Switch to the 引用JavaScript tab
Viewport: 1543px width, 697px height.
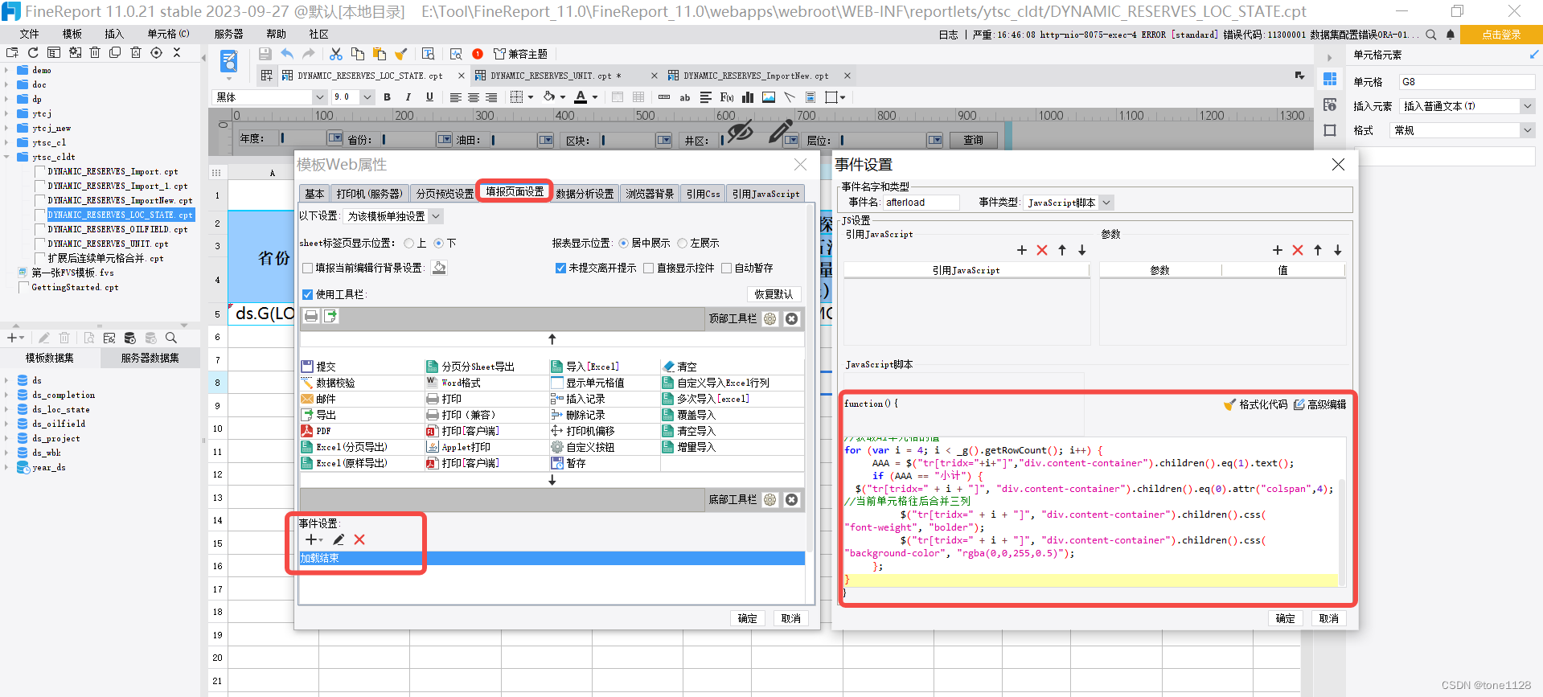click(765, 194)
